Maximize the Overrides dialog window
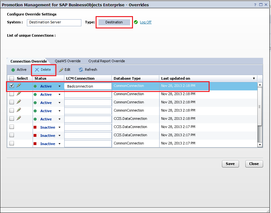This screenshot has width=271, height=213. coord(261,5)
